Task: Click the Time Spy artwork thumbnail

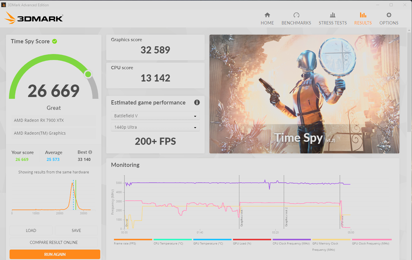Action: point(304,94)
